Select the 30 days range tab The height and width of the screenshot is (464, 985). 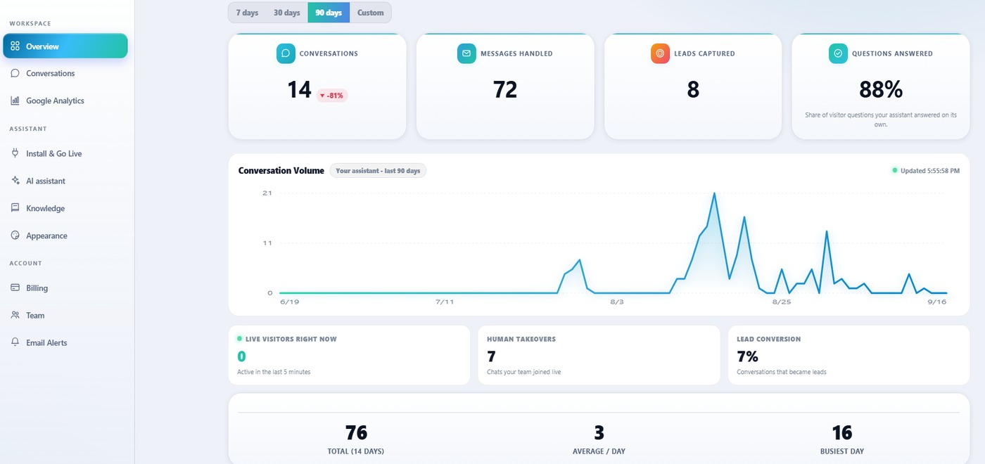coord(286,13)
